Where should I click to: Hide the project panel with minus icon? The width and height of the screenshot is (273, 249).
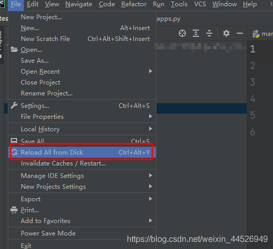click(240, 33)
